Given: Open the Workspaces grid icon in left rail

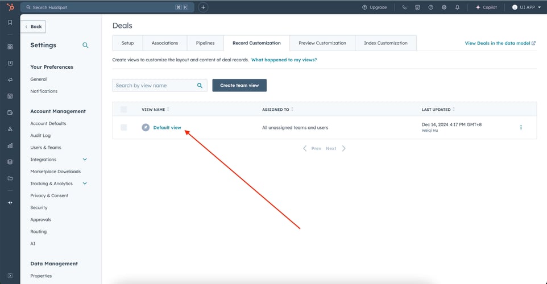Looking at the screenshot, I should coord(10,47).
